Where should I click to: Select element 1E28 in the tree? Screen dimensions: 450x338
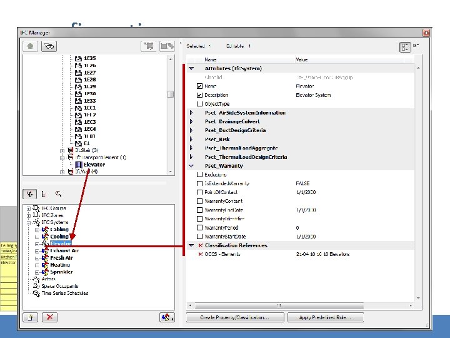point(90,79)
